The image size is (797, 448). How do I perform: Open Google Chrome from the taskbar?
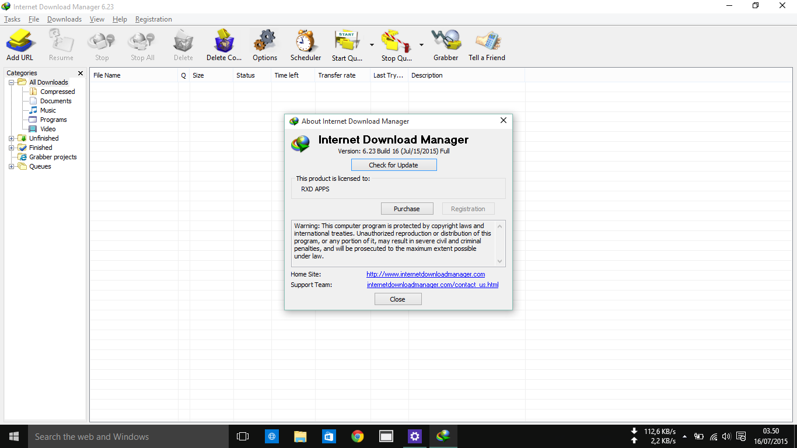coord(357,436)
